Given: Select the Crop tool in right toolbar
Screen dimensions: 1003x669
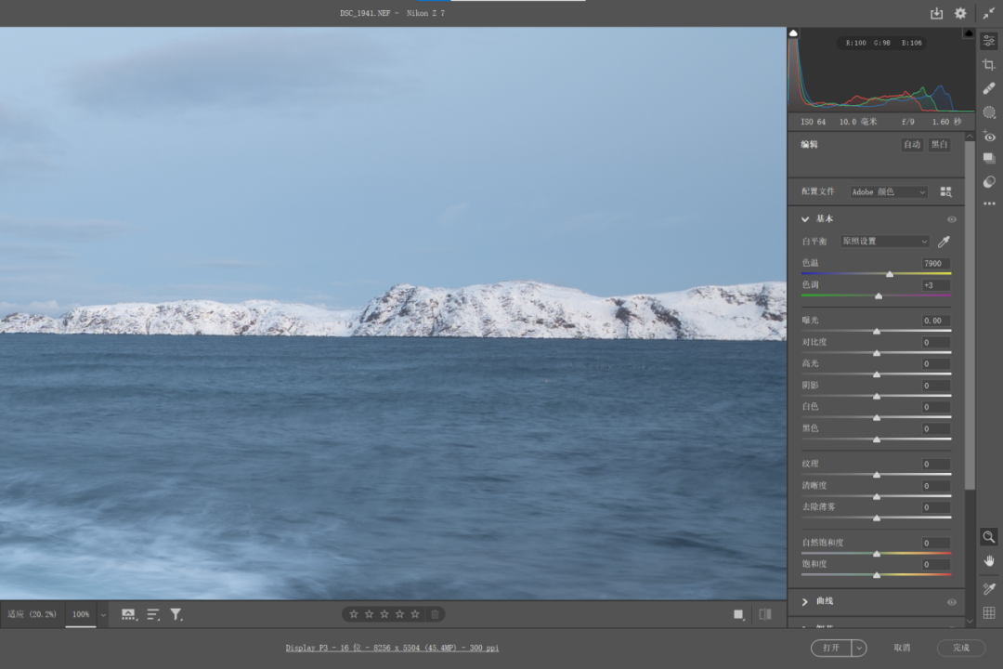Looking at the screenshot, I should point(989,64).
